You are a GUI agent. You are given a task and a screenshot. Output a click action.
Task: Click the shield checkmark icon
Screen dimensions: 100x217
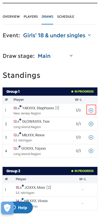pos(7,208)
